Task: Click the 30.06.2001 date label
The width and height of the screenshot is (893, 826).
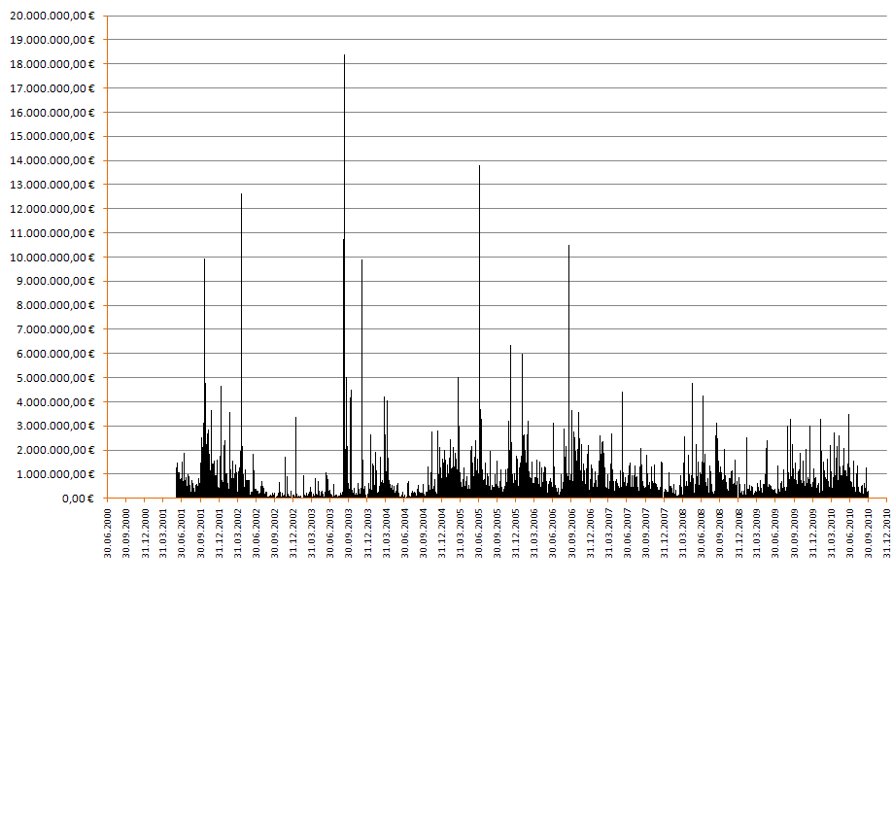Action: (x=182, y=533)
